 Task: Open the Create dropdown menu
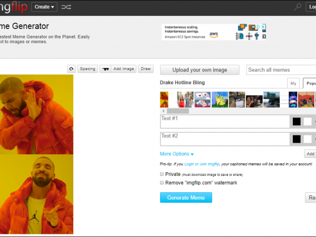pos(44,7)
